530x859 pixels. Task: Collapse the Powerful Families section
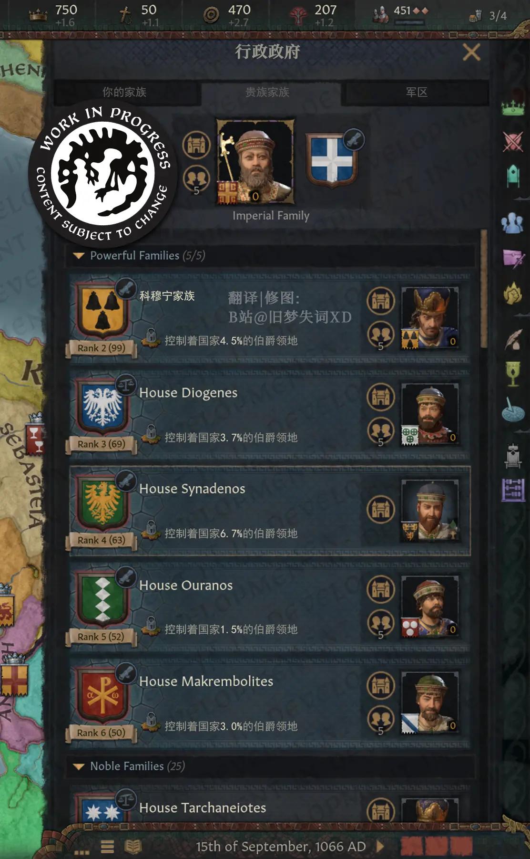pos(78,256)
